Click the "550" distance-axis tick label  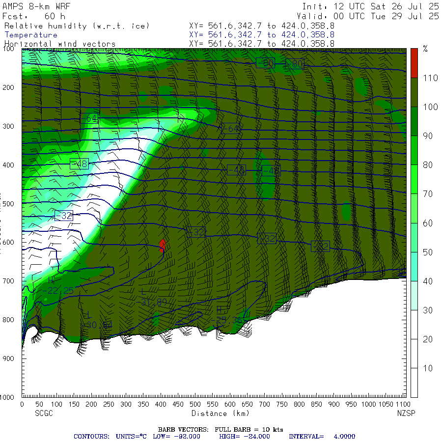[x=212, y=405]
